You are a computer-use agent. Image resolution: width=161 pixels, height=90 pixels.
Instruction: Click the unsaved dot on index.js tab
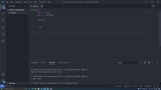point(42,6)
